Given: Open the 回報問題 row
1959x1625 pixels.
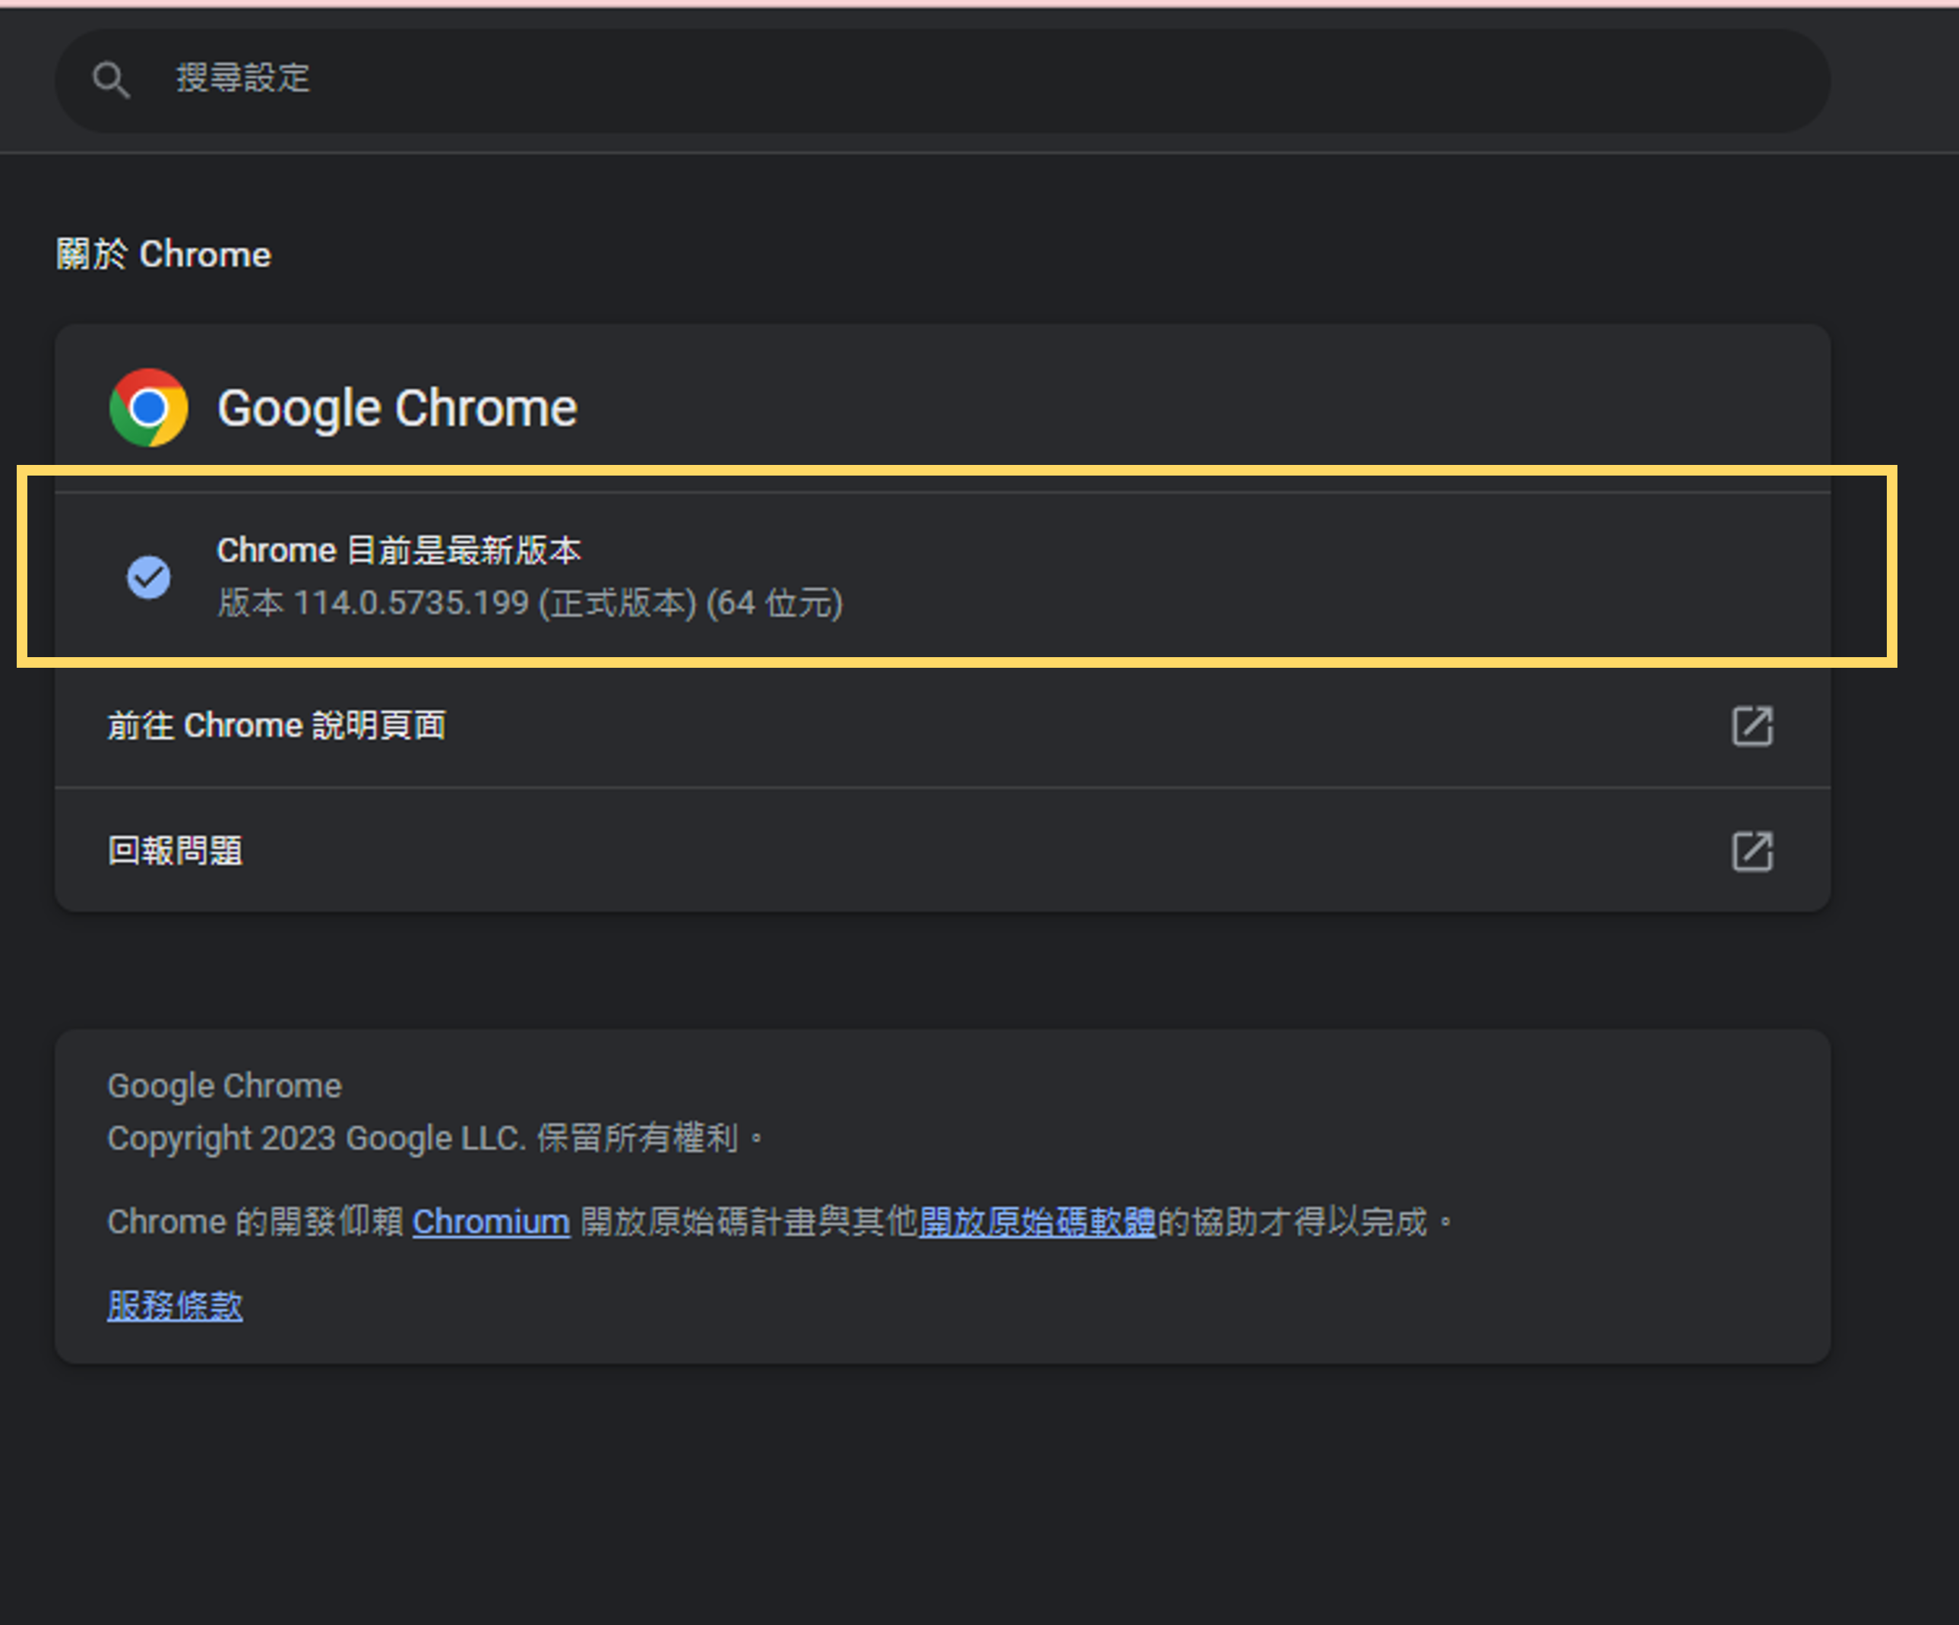Looking at the screenshot, I should coord(942,851).
